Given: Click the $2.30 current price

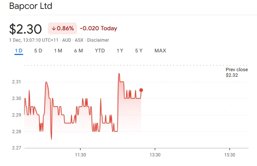Looking at the screenshot, I should [x=26, y=29].
